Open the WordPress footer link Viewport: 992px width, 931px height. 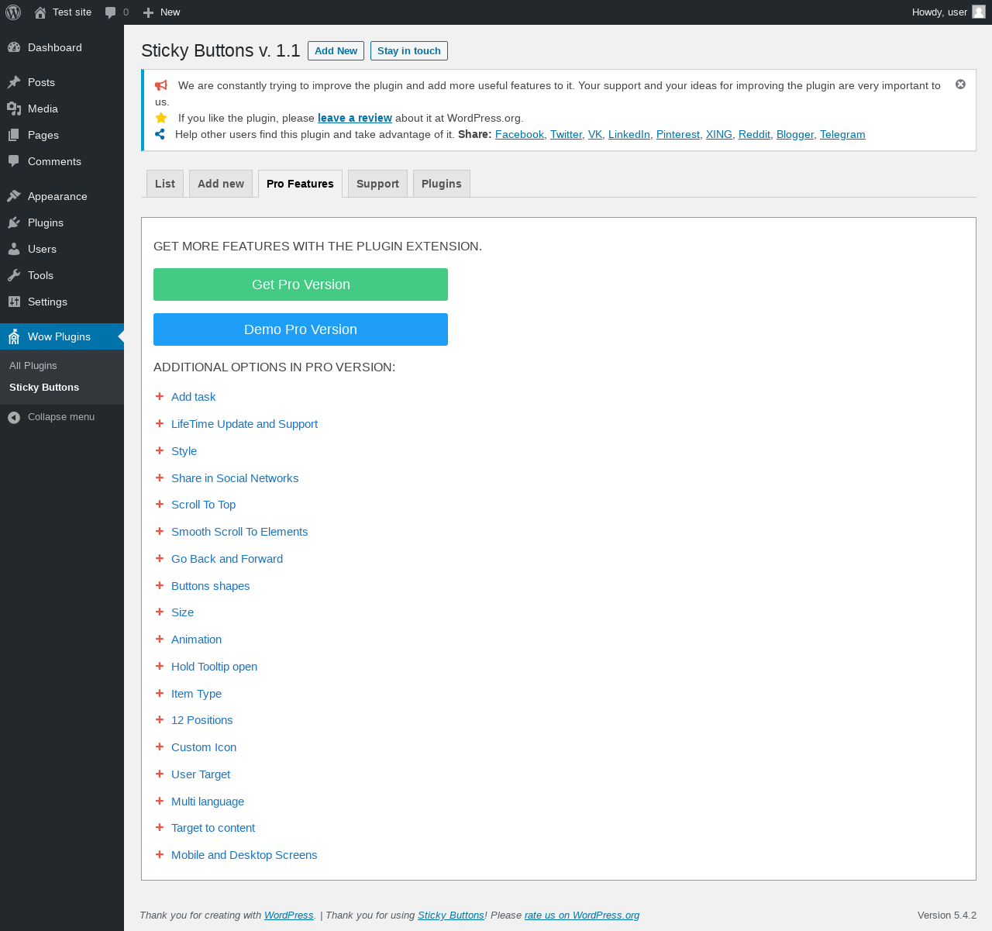289,915
